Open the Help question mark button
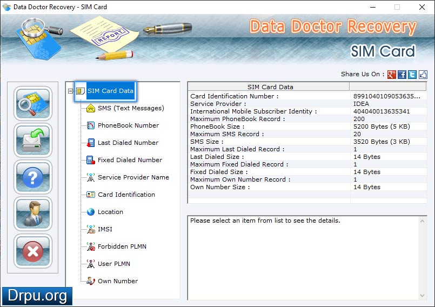 [x=33, y=177]
